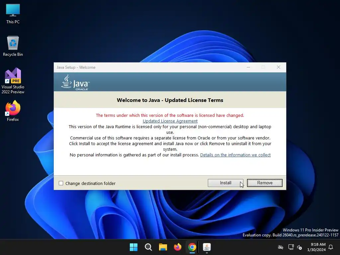Select Visual Studio 2022 Preview desktop shortcut
The height and width of the screenshot is (255, 340).
13,81
